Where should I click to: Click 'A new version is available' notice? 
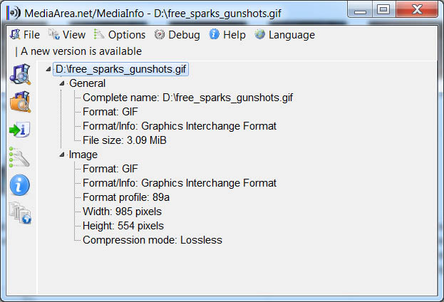pyautogui.click(x=81, y=51)
